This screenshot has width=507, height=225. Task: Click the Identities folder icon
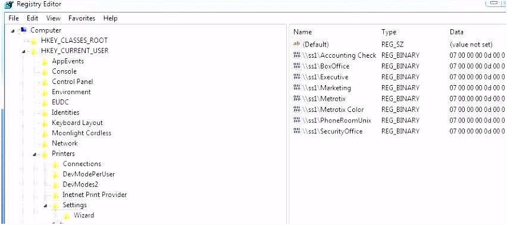[x=45, y=113]
